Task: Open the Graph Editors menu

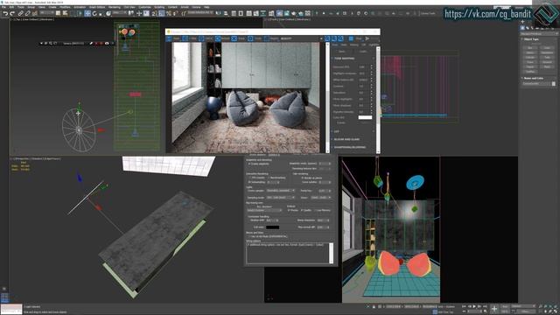Action: pos(97,7)
